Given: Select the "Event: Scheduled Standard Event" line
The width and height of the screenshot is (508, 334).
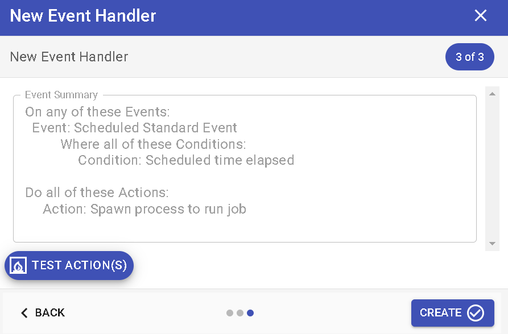Looking at the screenshot, I should tap(135, 128).
